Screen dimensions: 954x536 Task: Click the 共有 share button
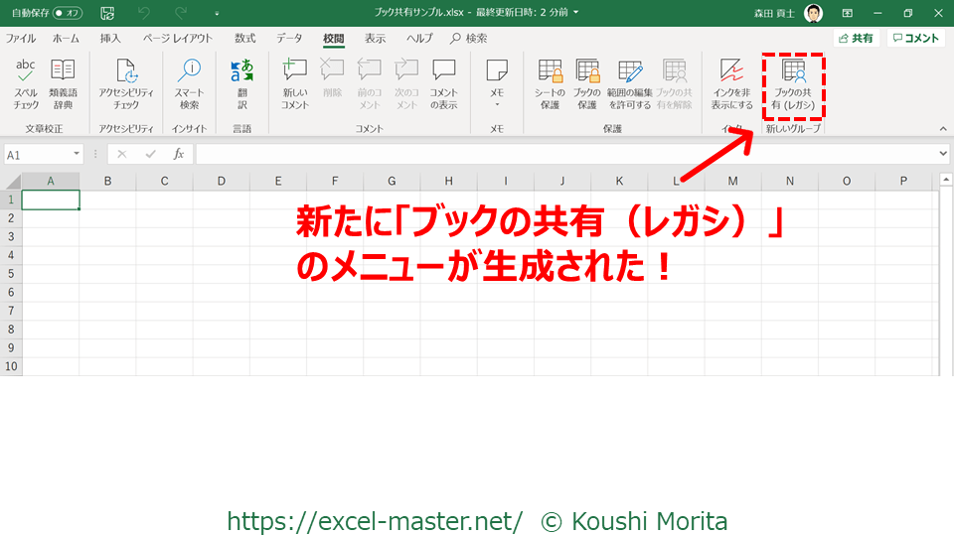pyautogui.click(x=855, y=38)
